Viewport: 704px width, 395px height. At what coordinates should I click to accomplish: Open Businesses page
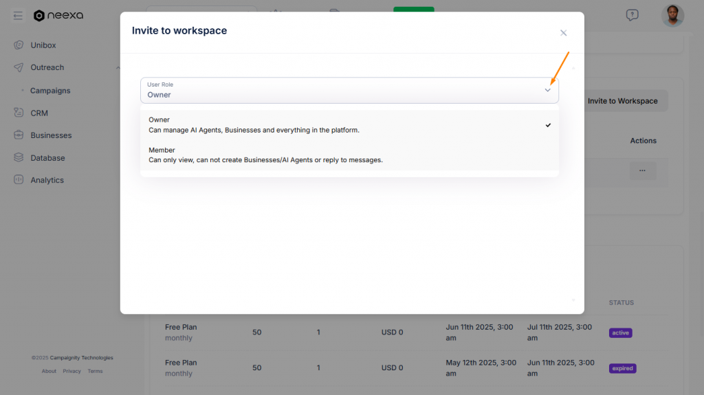(x=51, y=135)
